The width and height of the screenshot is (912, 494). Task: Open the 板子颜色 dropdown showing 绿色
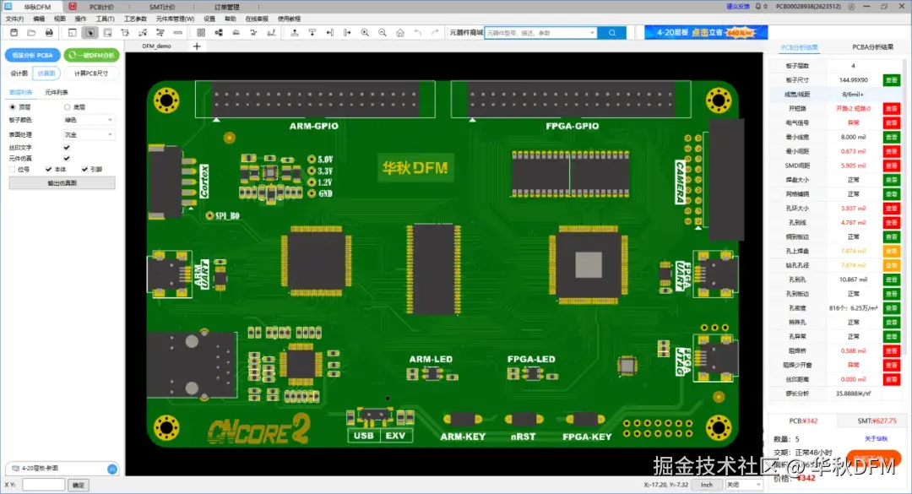click(89, 120)
